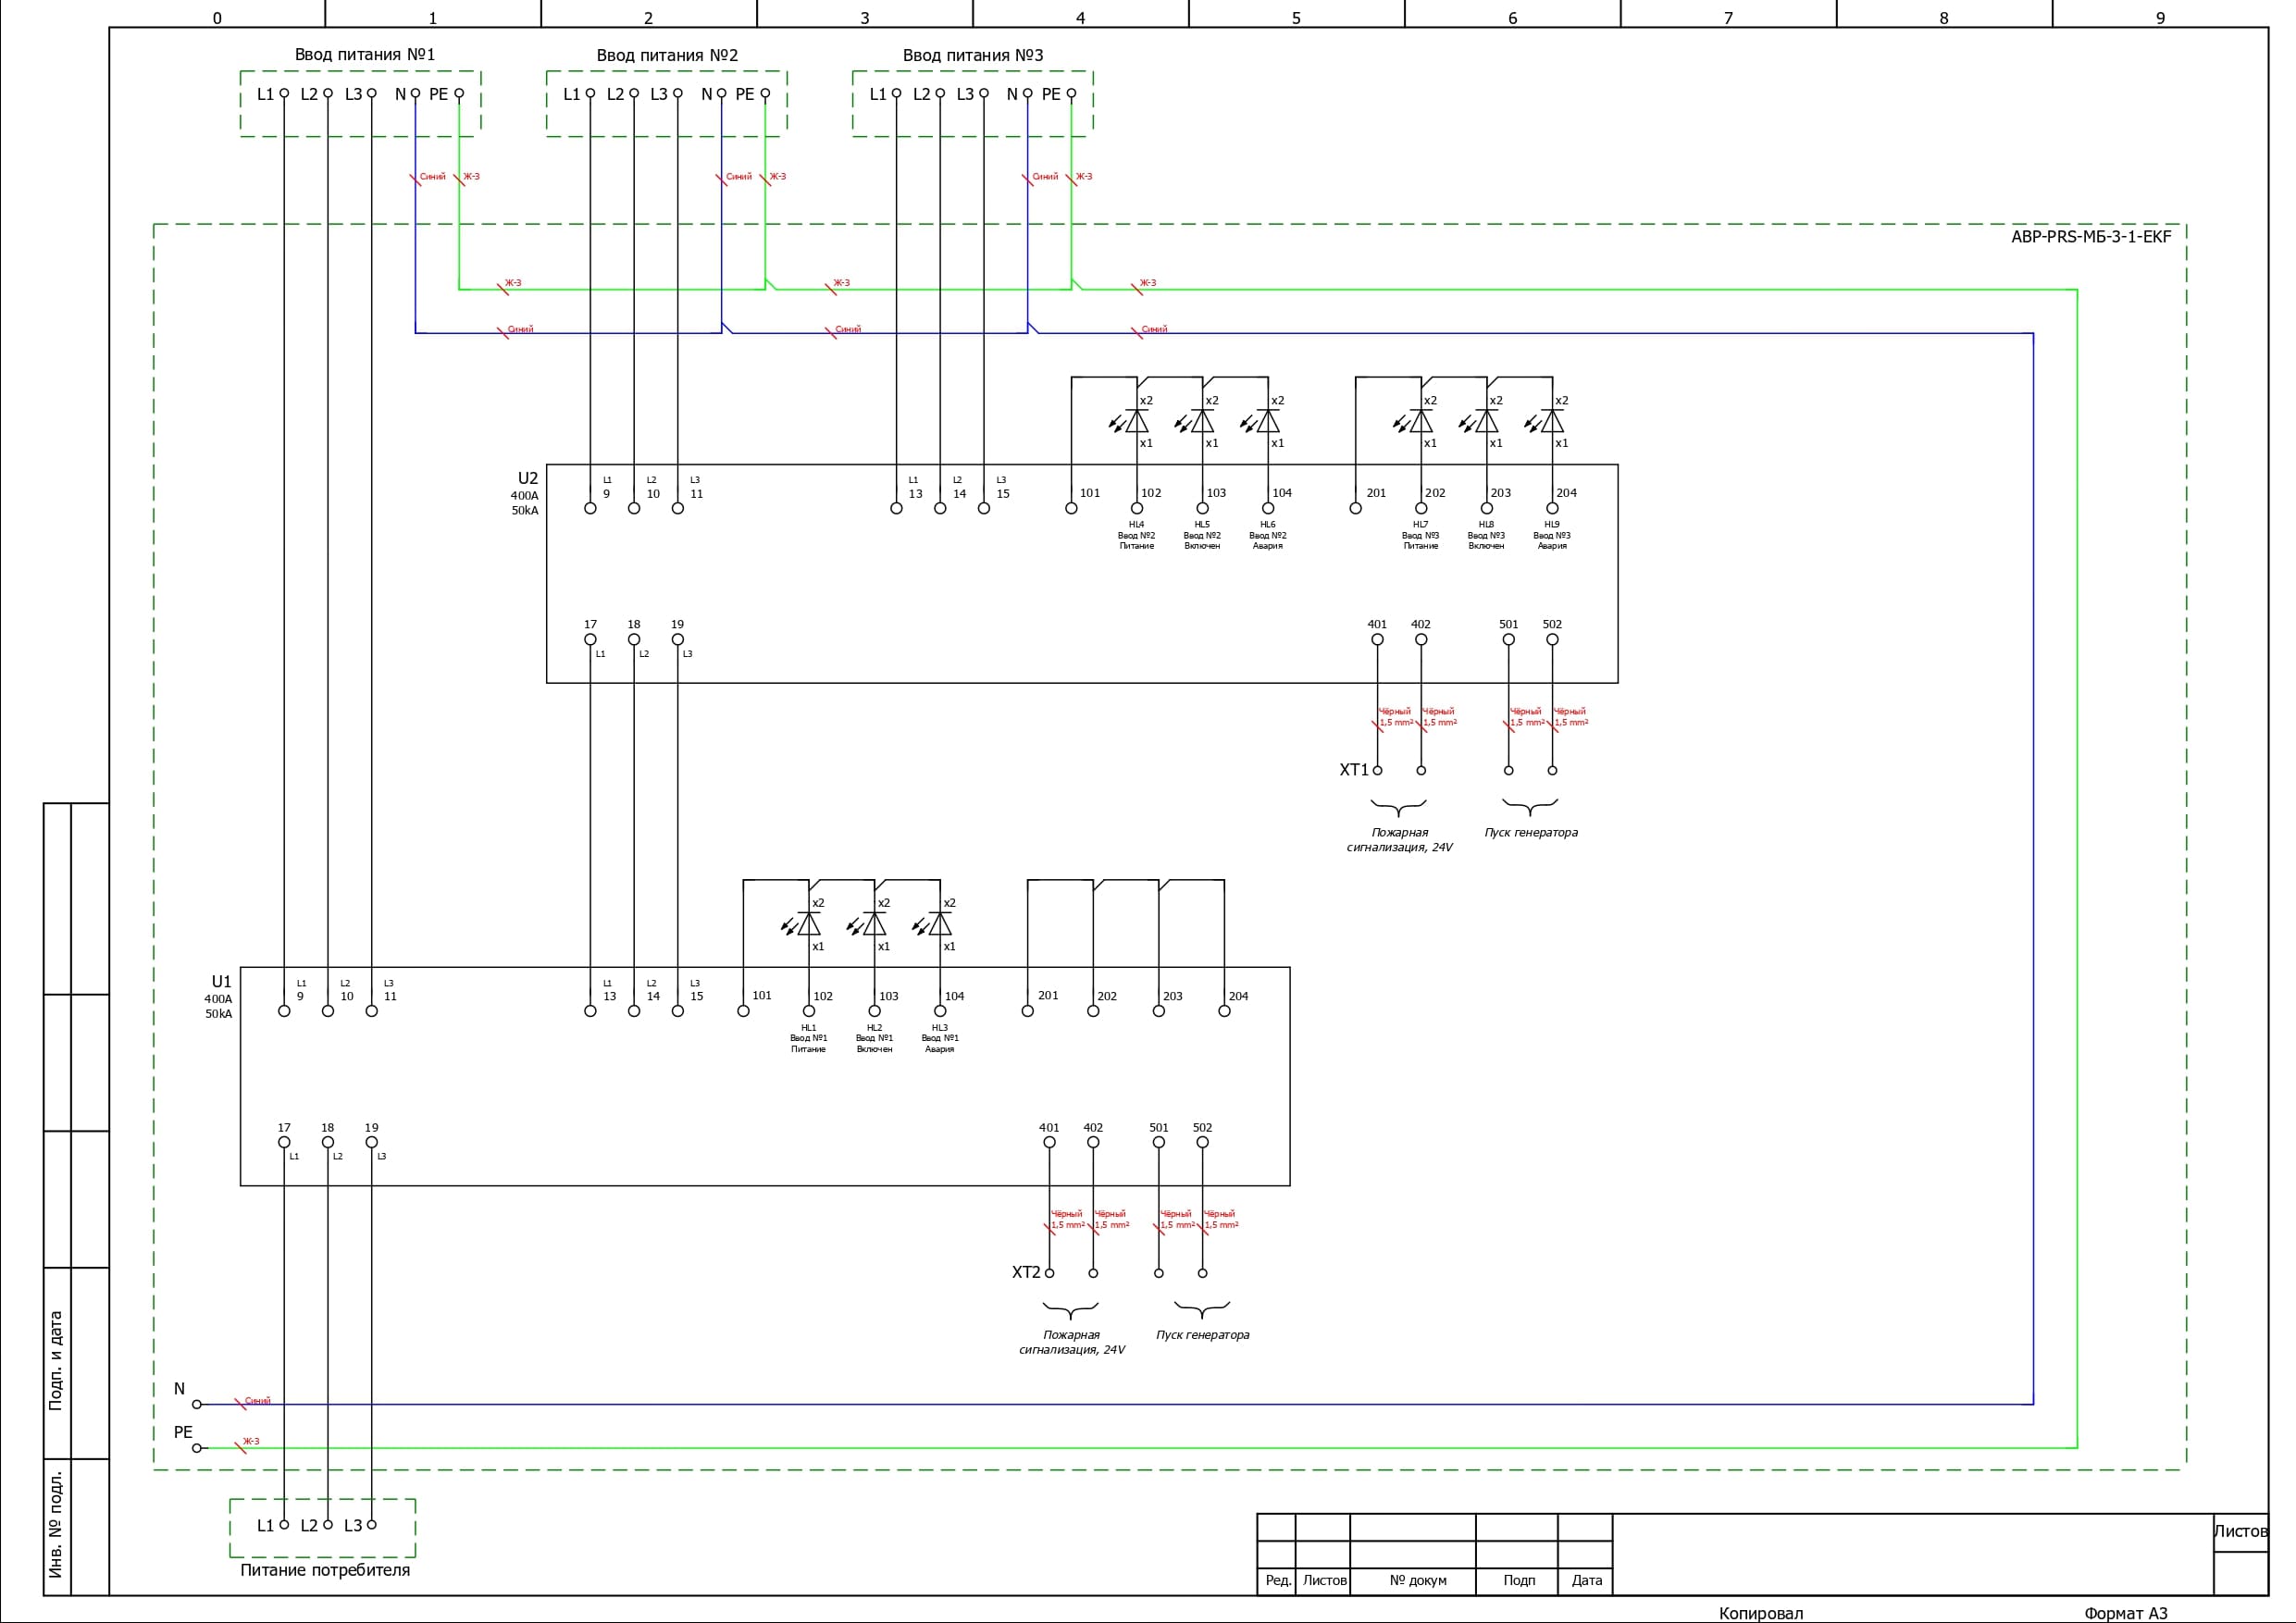Click the PE output terminal at bottom left
The height and width of the screenshot is (1623, 2296).
(196, 1448)
